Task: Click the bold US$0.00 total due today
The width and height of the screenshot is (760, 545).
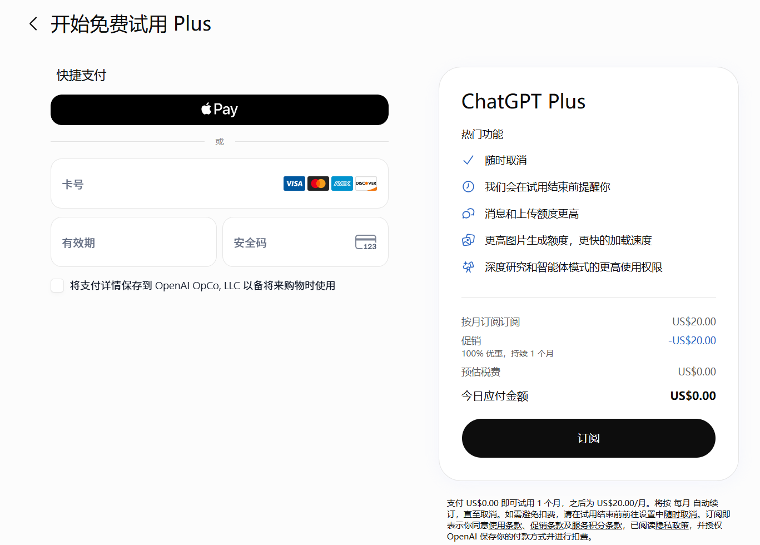Action: tap(693, 396)
